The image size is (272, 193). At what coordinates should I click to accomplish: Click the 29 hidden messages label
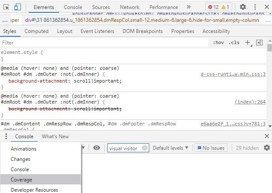[247, 148]
